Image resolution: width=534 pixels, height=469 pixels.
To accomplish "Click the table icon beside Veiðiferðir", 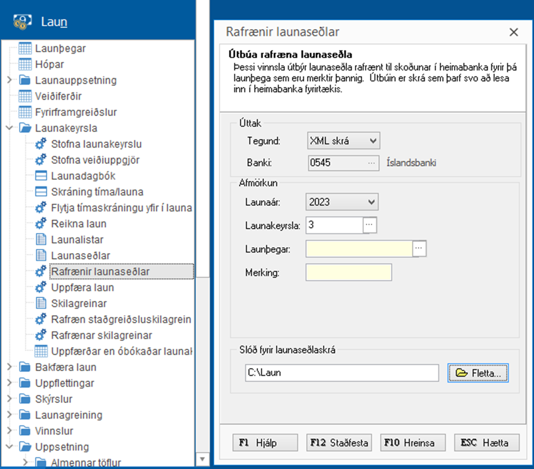I will [x=25, y=96].
